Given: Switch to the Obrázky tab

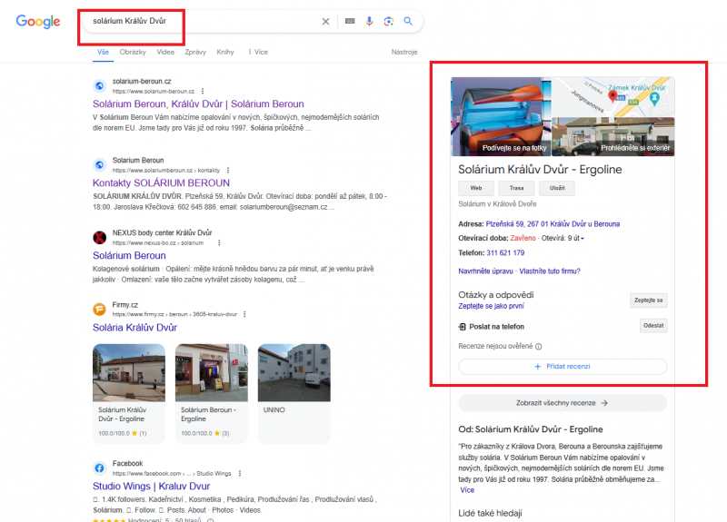Looking at the screenshot, I should pyautogui.click(x=133, y=52).
